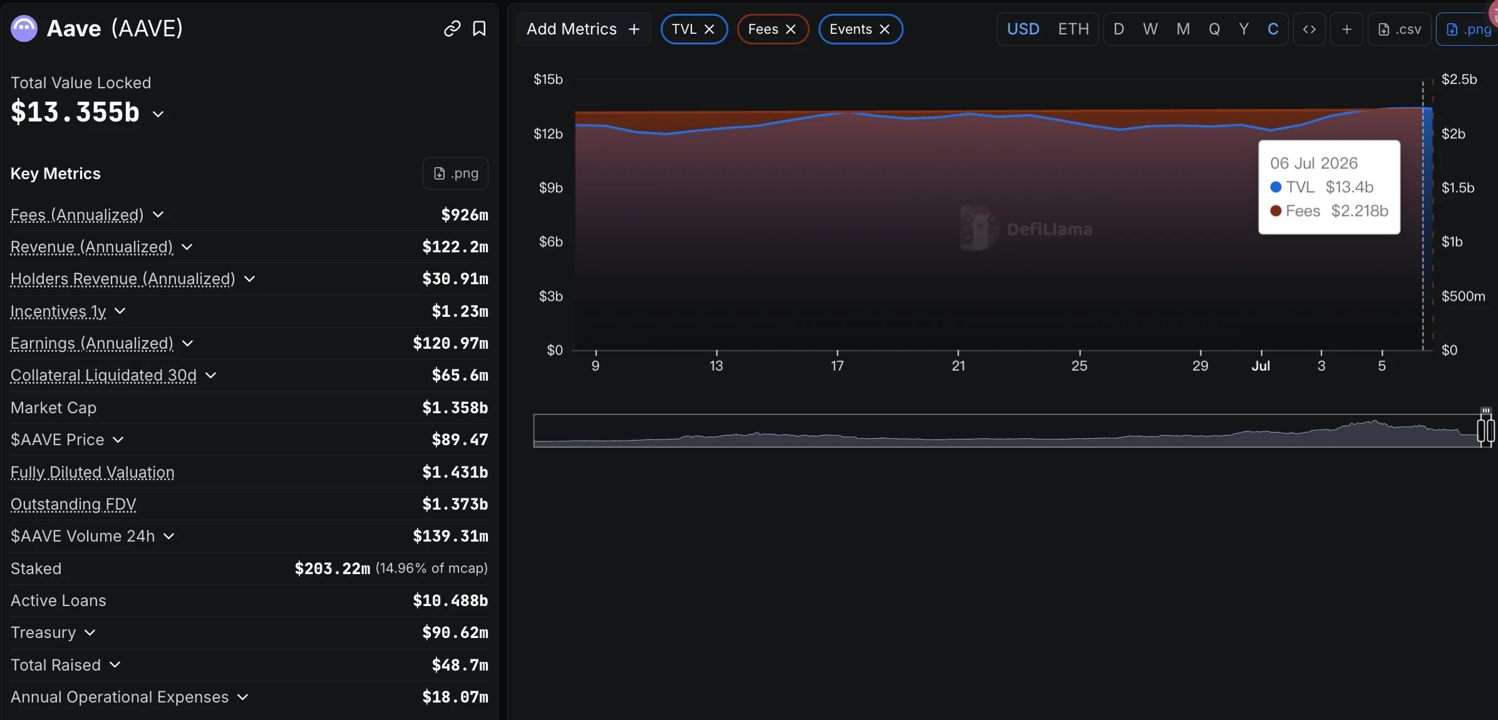
Task: Select Weekly (W) chart interval
Action: coord(1150,29)
